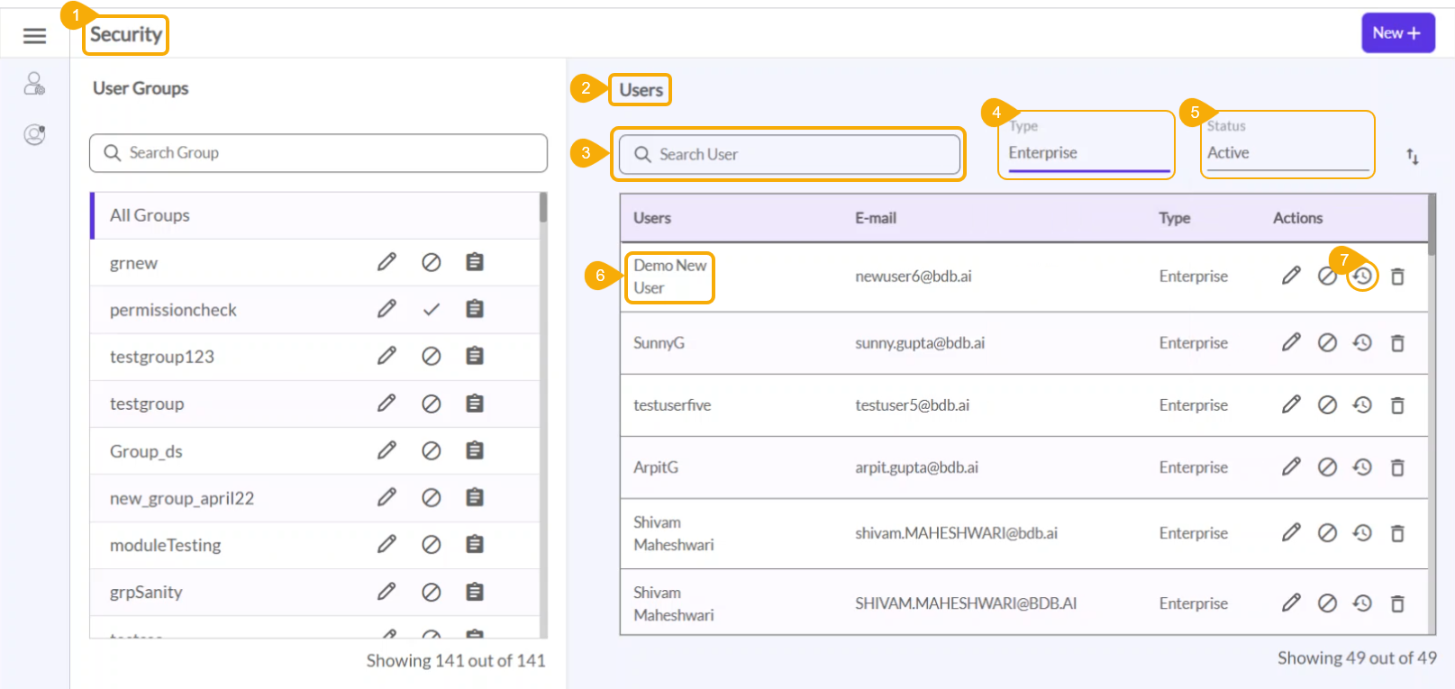
Task: Open the Type dropdown showing Enterprise
Action: click(1087, 153)
